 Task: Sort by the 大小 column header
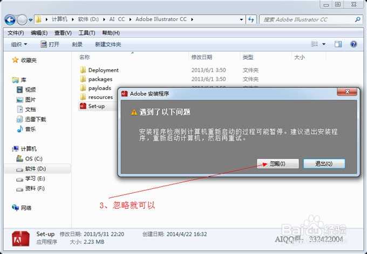click(x=300, y=57)
